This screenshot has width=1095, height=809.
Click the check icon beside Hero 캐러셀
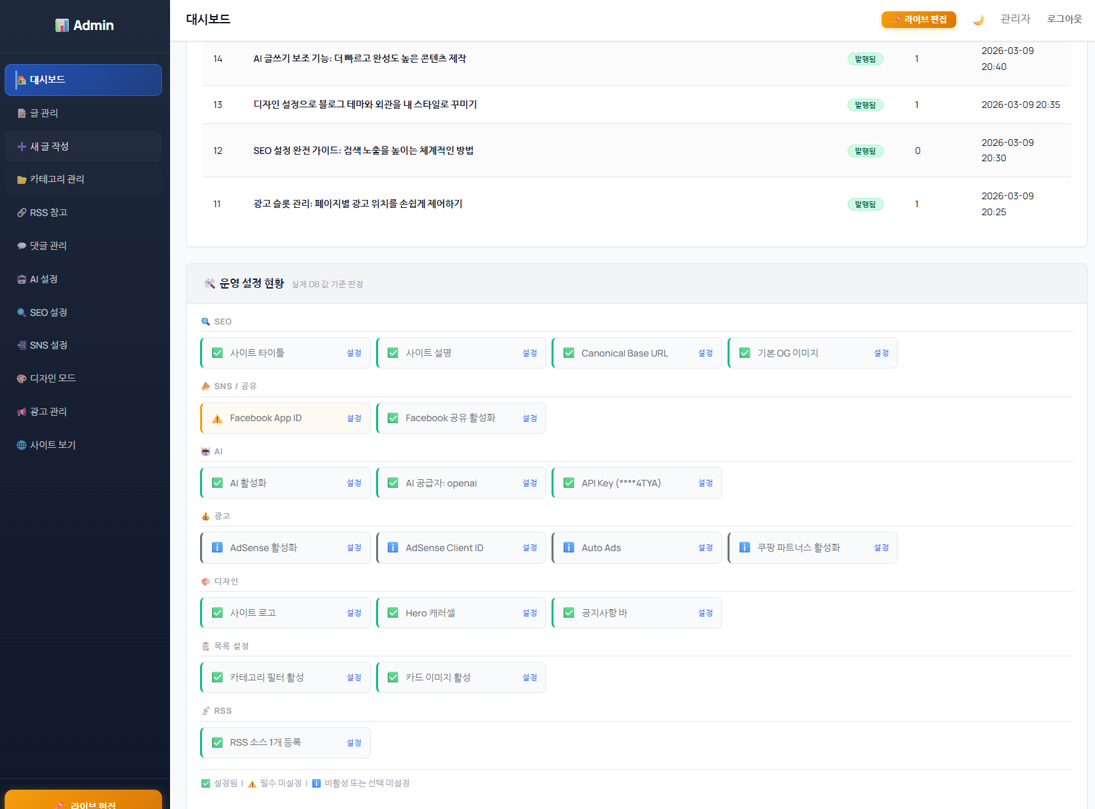pos(393,613)
